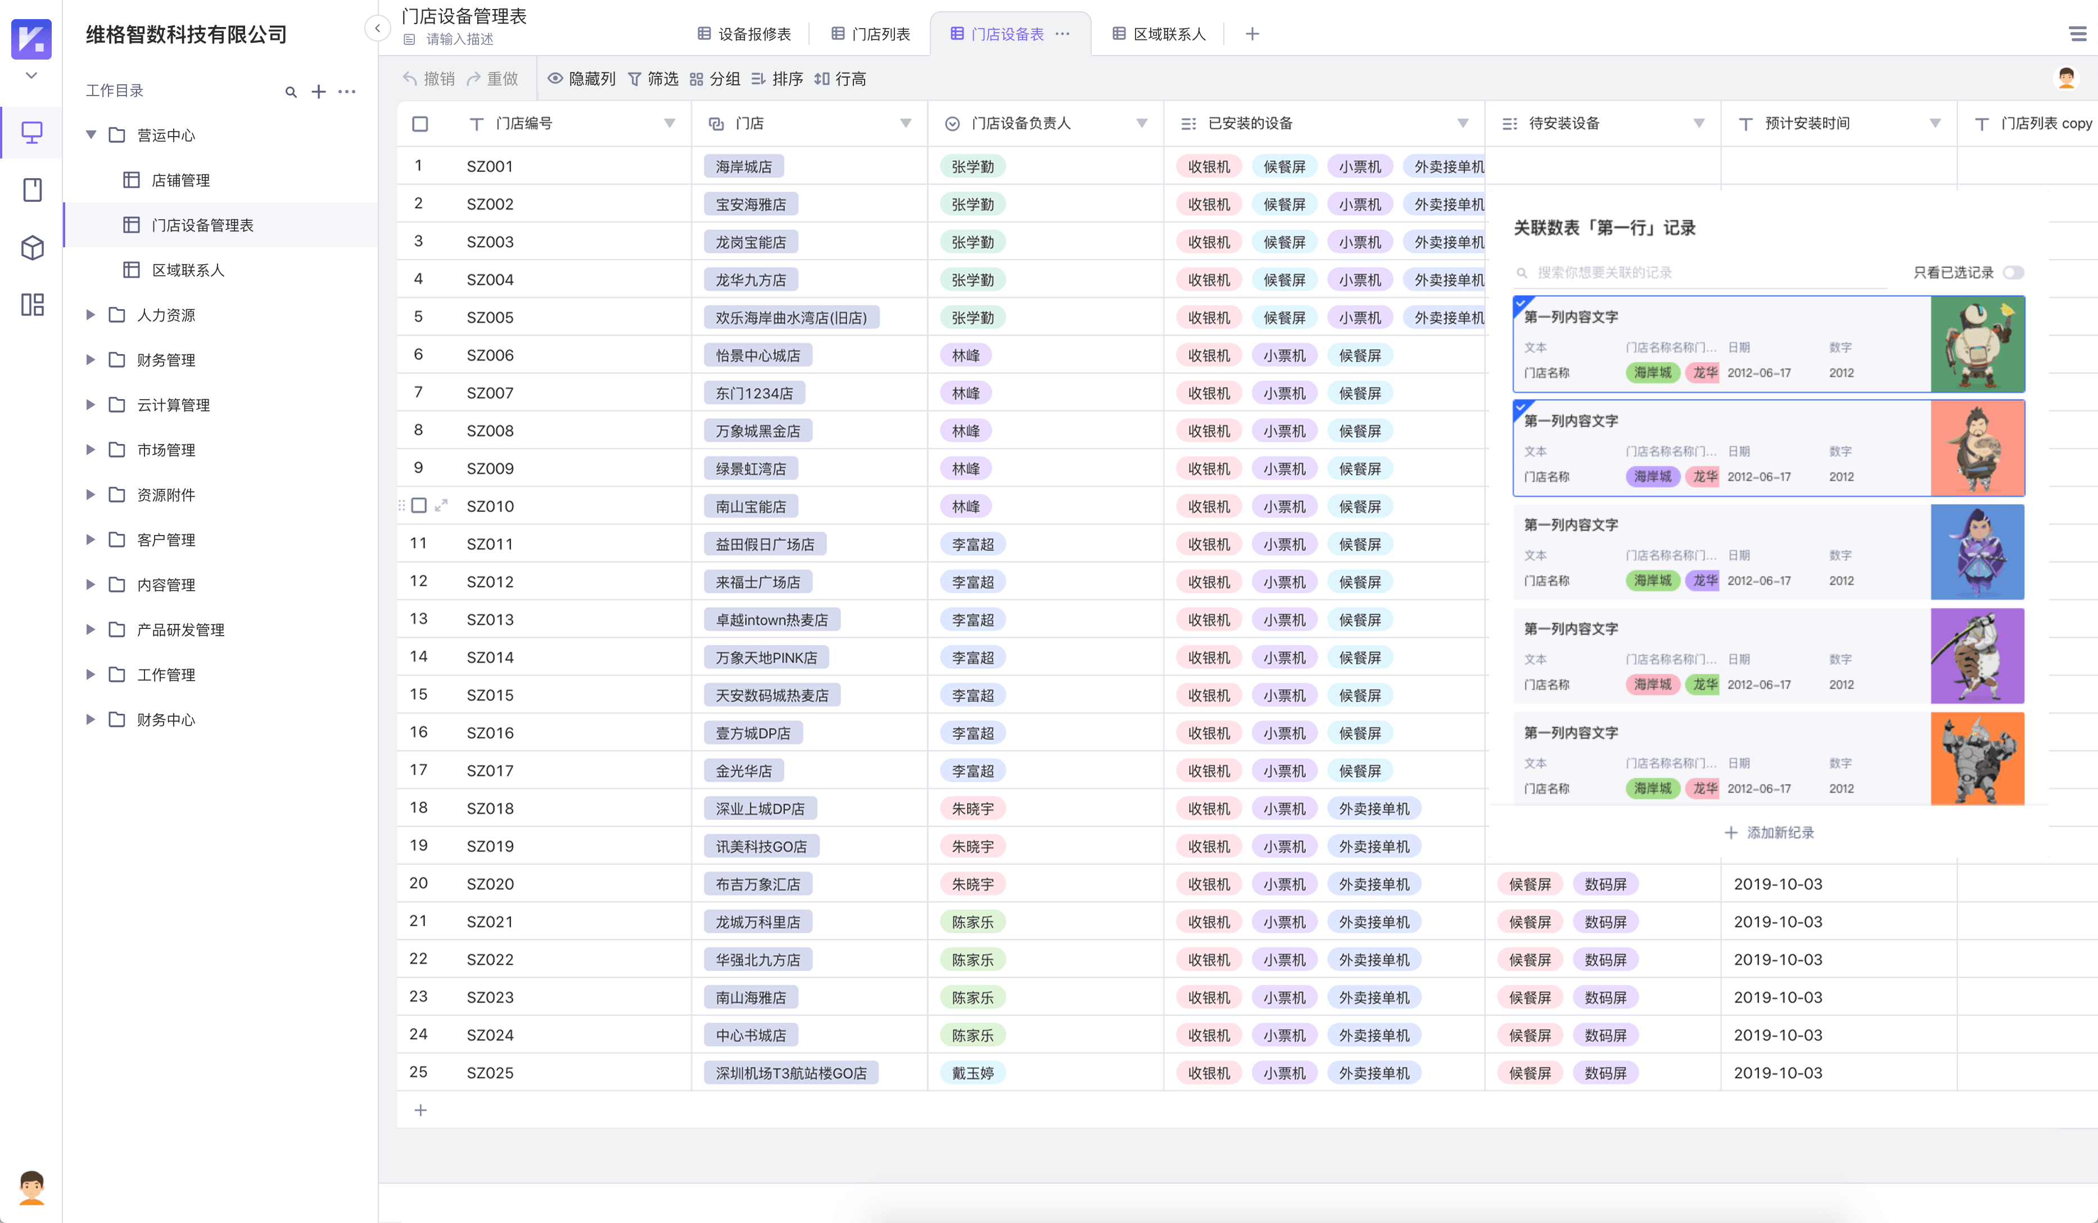Click the 张学勤 tag in row SZ001
2098x1223 pixels.
click(x=973, y=166)
